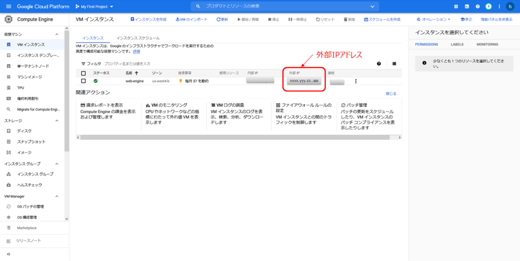
Task: Open the column display options icon
Action: tap(394, 64)
